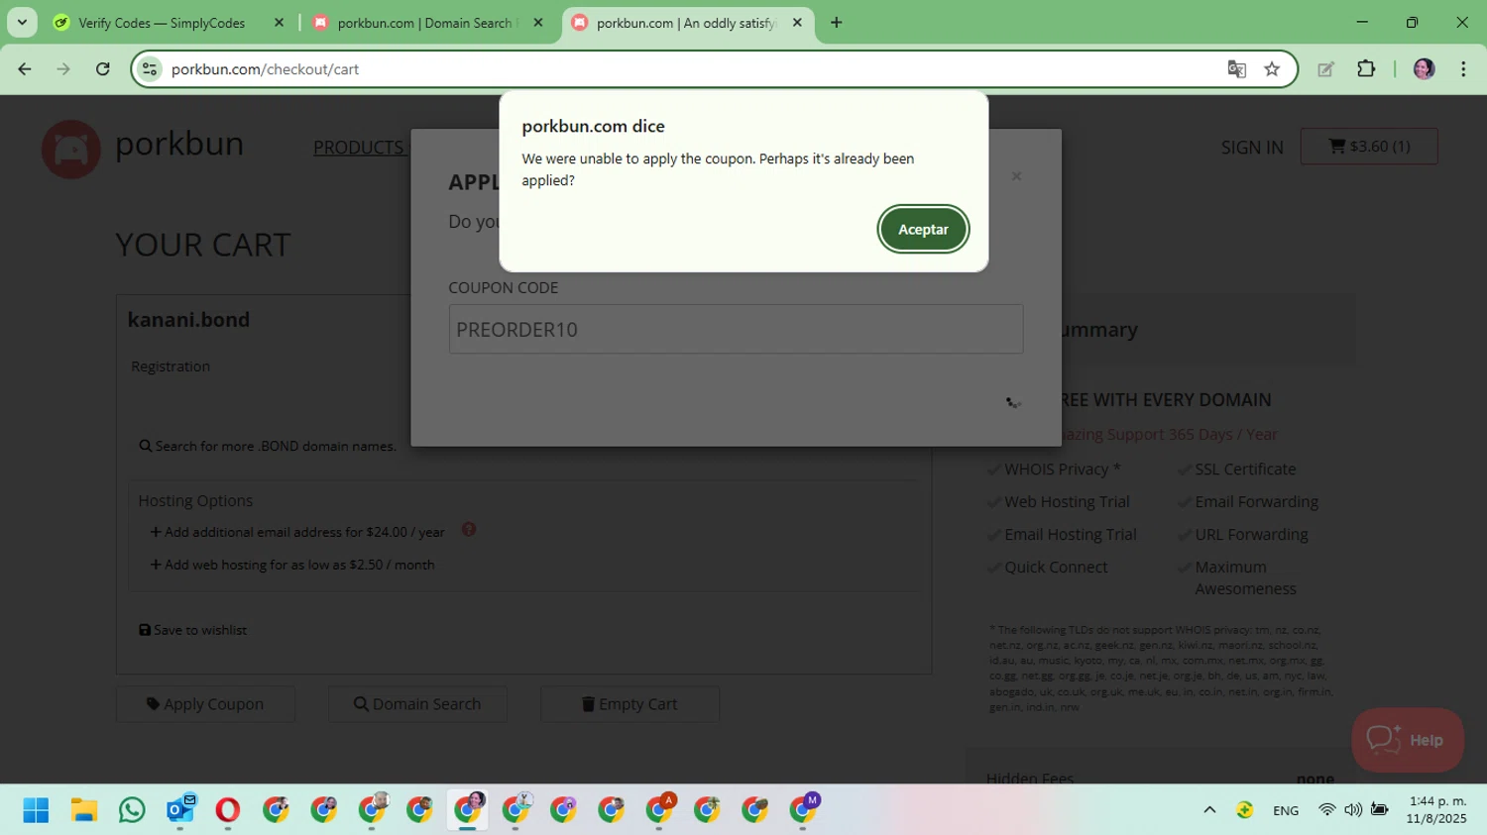The image size is (1487, 835).
Task: Open the tab search dropdown arrow
Action: (22, 23)
